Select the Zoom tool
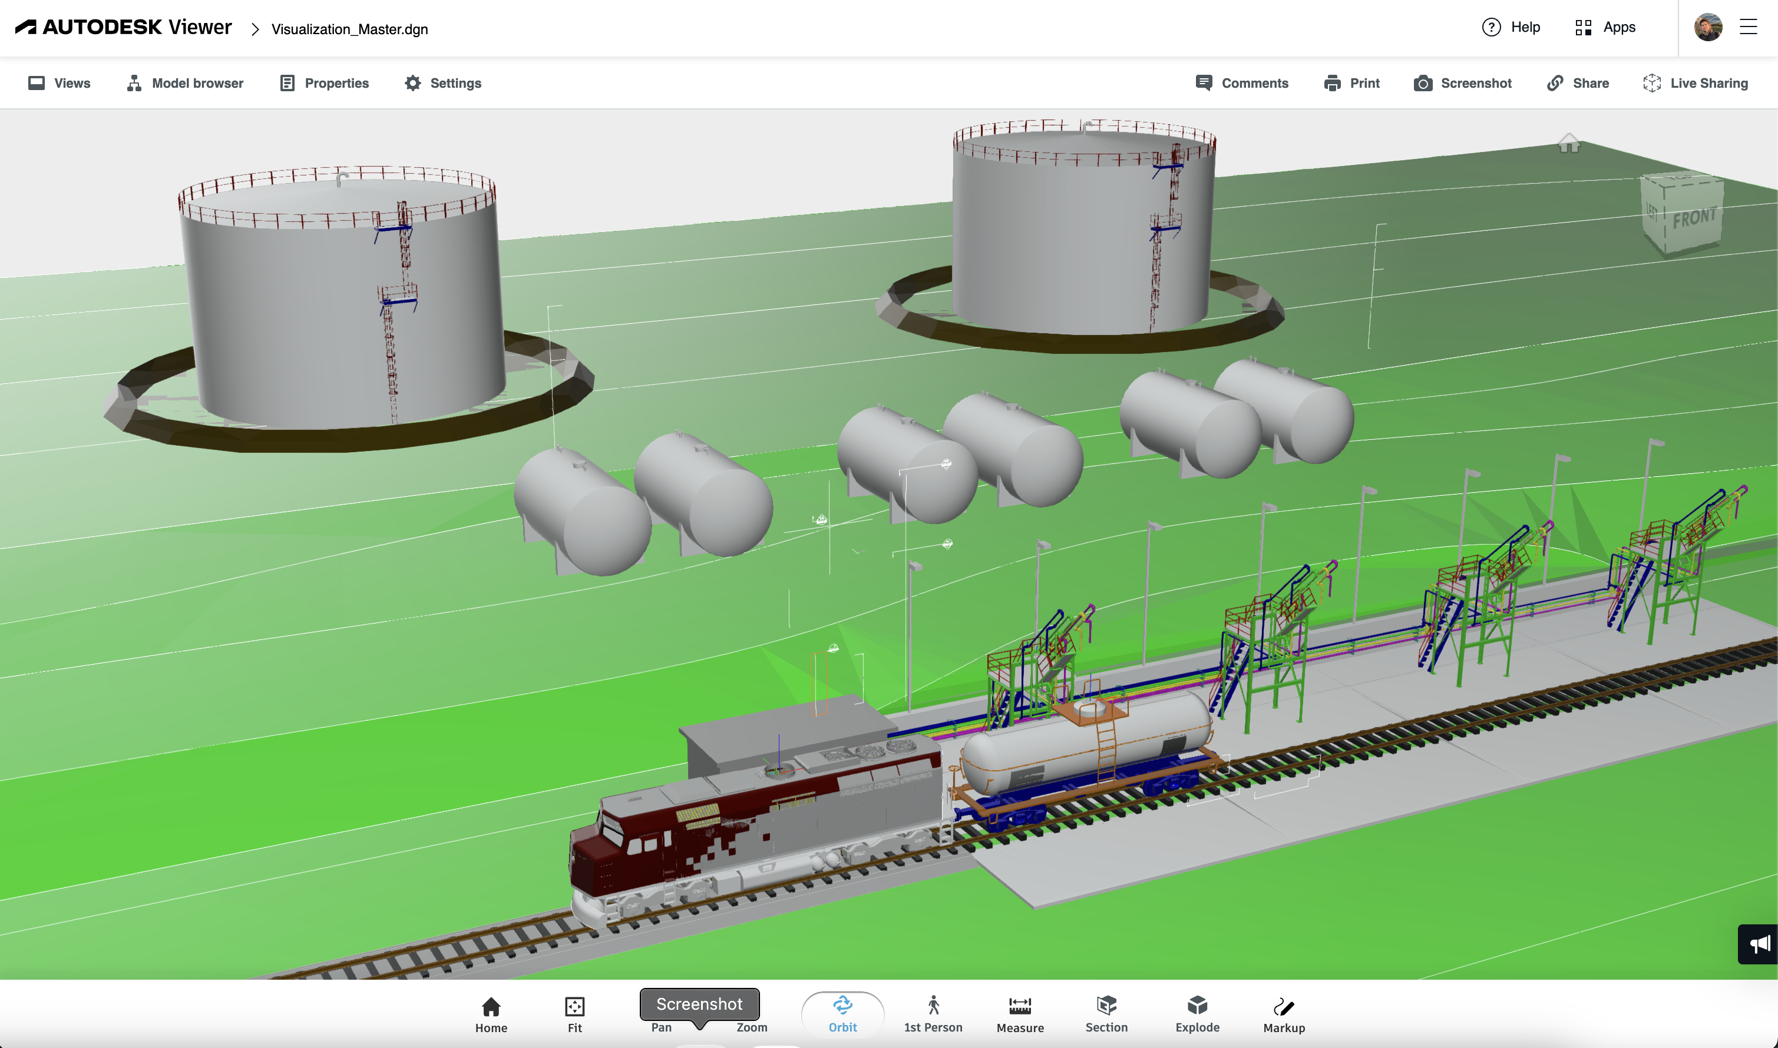This screenshot has width=1778, height=1048. click(751, 1027)
